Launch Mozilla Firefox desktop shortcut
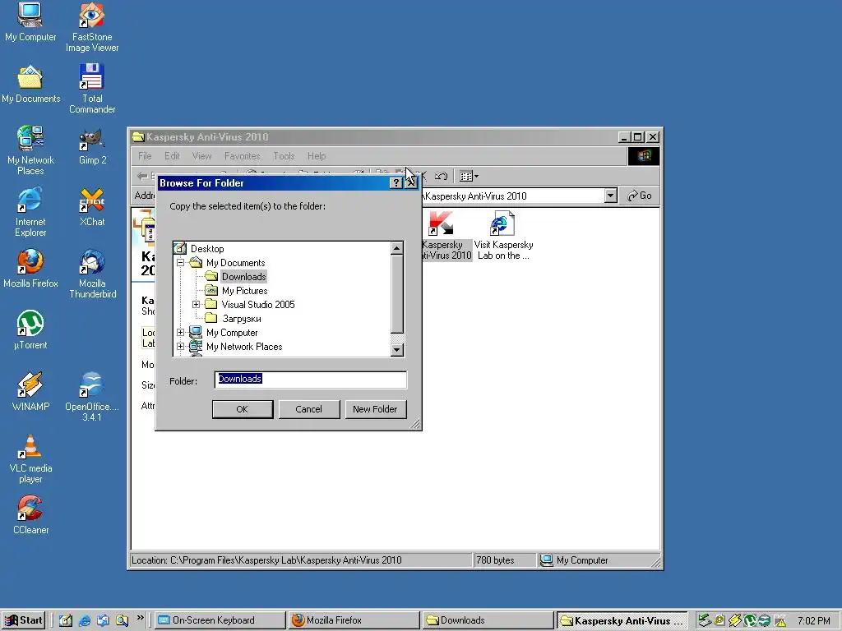The width and height of the screenshot is (842, 631). [30, 269]
